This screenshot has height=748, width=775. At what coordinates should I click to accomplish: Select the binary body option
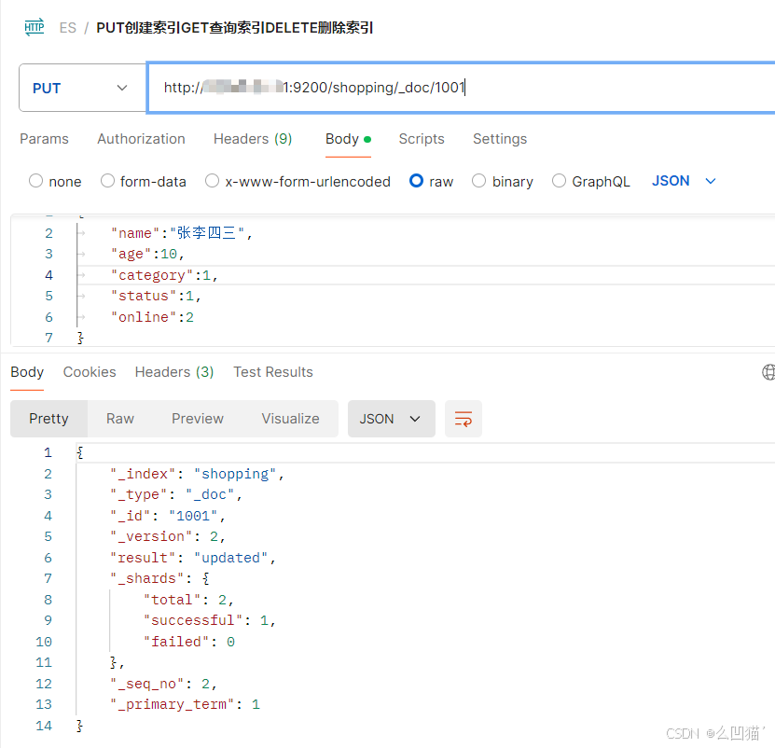point(479,181)
